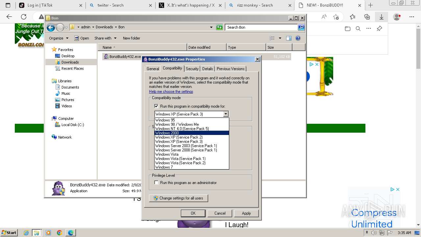Open Pictures library
This screenshot has width=421, height=237.
68,100
